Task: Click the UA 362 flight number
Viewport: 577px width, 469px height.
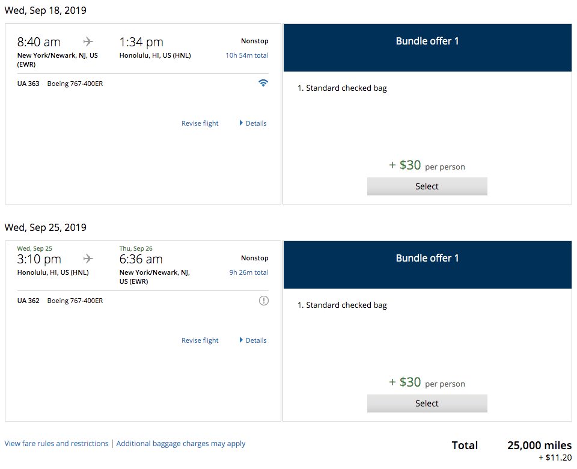Action: tap(28, 301)
